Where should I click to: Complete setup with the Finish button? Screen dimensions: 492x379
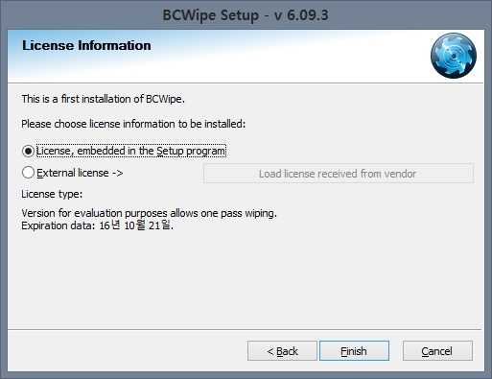(x=354, y=351)
